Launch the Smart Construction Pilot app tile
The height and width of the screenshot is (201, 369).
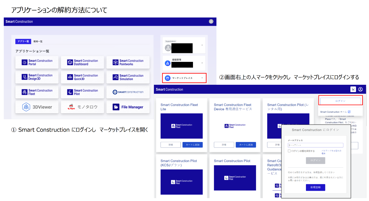82,92
